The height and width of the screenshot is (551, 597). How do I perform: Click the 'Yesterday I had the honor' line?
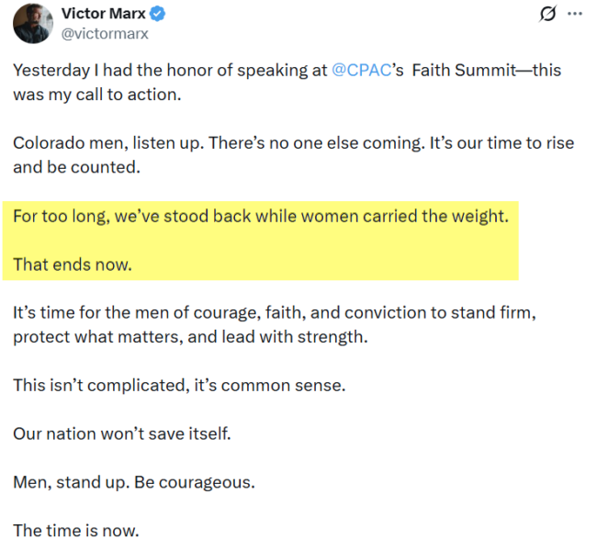tap(170, 70)
